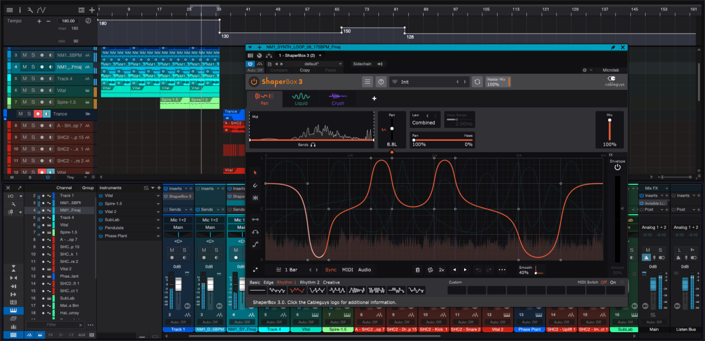Open the 1 Bar LFO length menu
Viewport: 705px width, 341px height.
(287, 270)
